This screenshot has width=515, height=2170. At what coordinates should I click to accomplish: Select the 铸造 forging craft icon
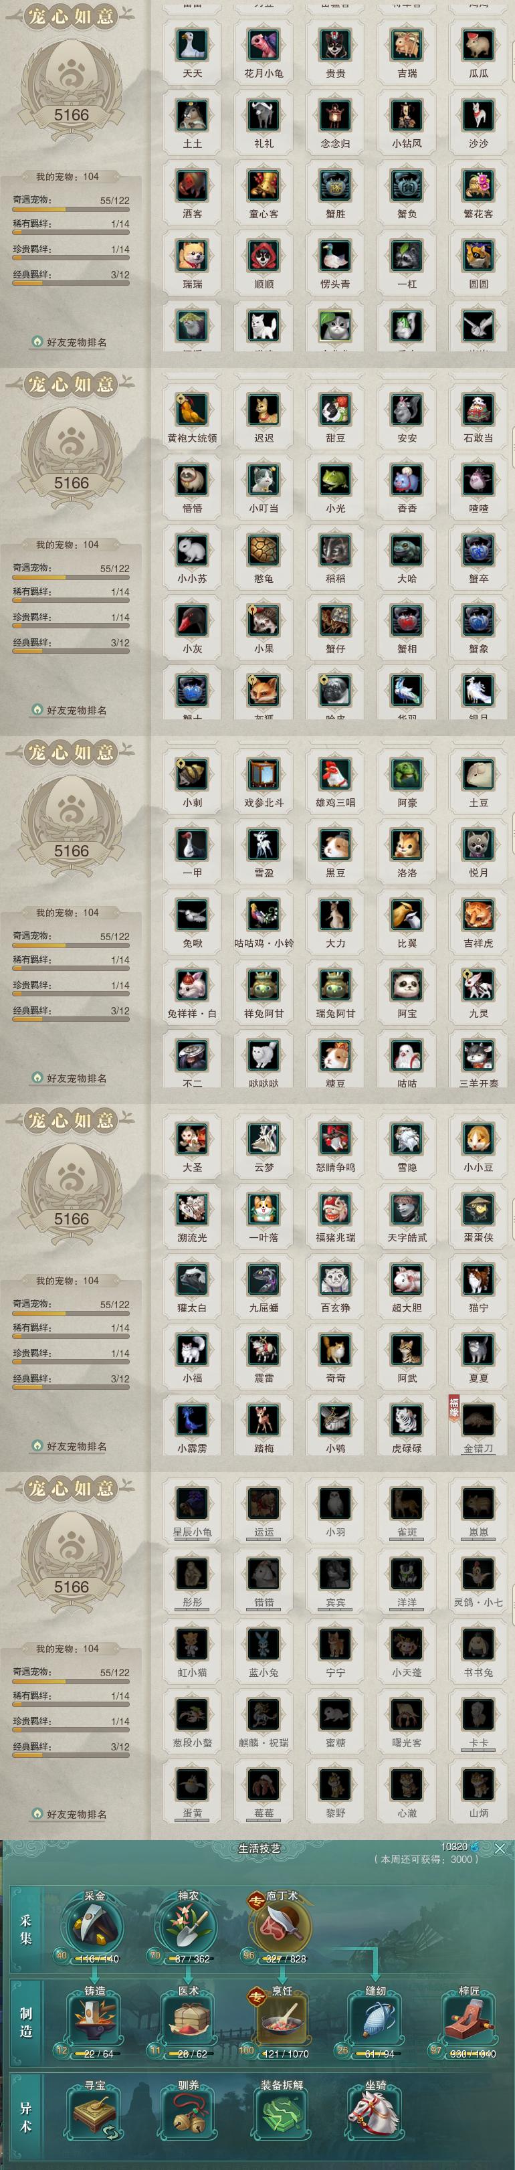(x=94, y=2021)
